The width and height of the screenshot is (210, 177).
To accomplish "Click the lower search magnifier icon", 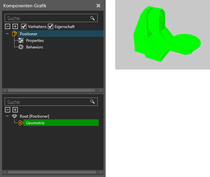I will coord(92,102).
